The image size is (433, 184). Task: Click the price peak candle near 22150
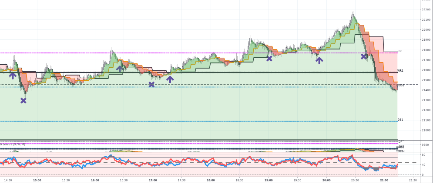[352, 15]
